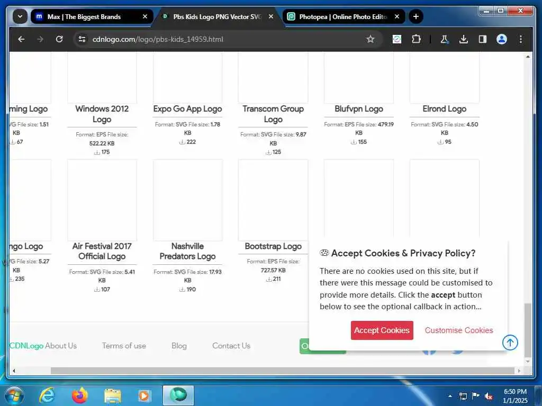Click the muted volume tray icon
Screen dimensions: 542x406
pos(489,396)
